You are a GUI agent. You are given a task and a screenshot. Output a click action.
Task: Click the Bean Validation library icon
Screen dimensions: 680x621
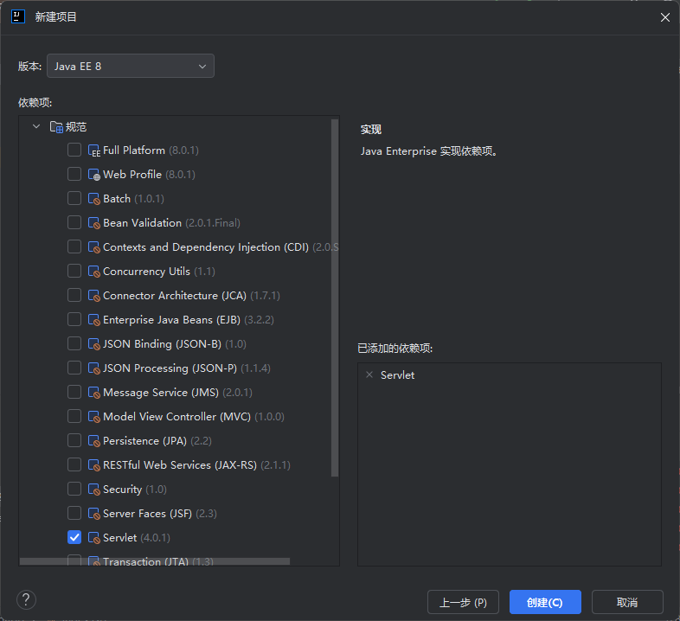coord(94,223)
